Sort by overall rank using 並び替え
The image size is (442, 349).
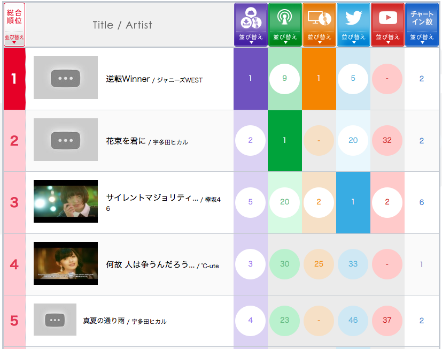[x=14, y=39]
